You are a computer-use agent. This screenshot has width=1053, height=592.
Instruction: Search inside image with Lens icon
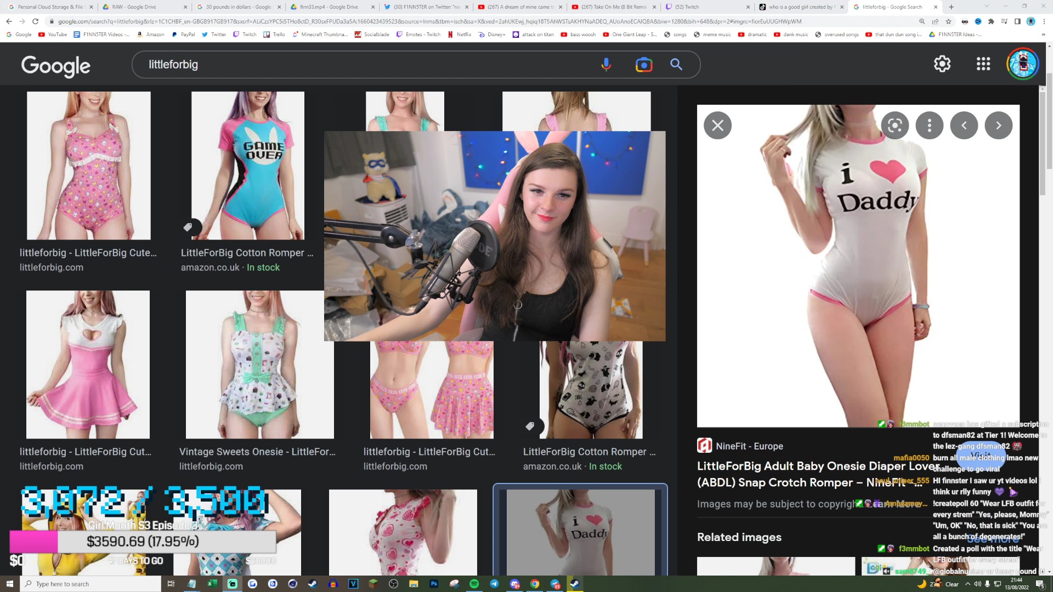[895, 126]
